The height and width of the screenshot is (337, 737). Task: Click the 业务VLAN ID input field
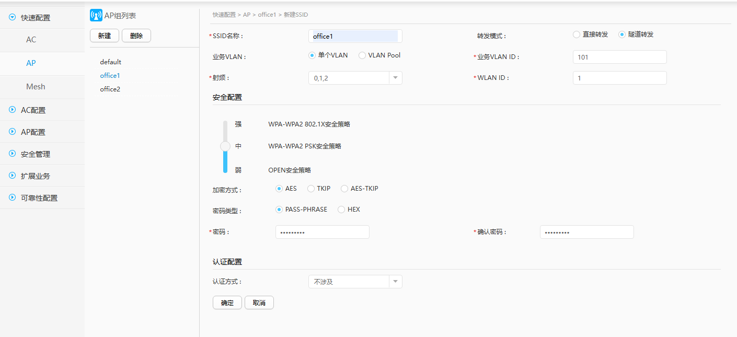coord(620,57)
